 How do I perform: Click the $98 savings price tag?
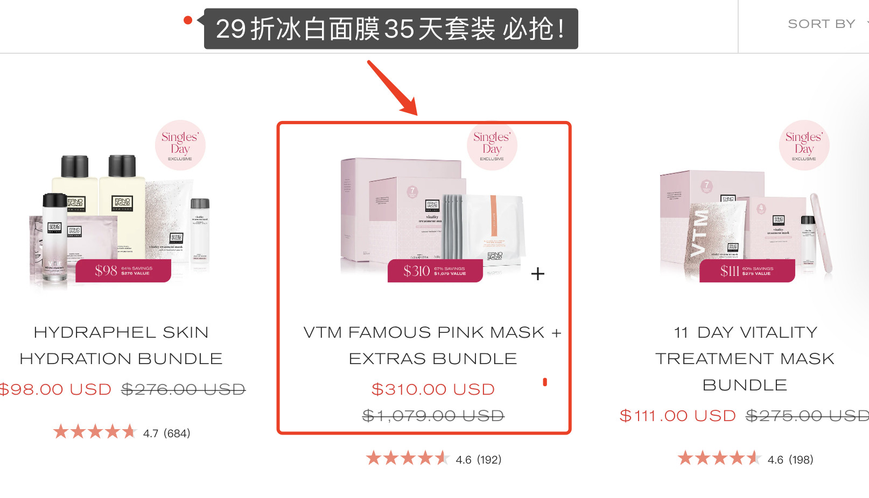(x=123, y=271)
